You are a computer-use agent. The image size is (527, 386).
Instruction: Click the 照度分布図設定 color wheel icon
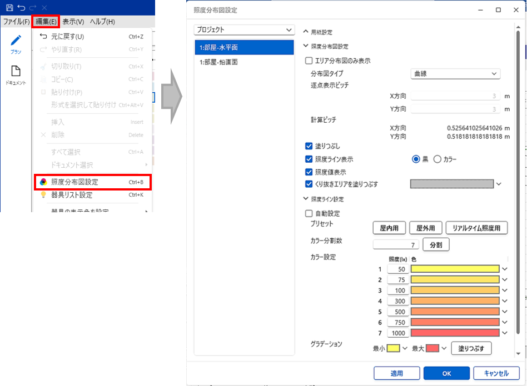43,182
